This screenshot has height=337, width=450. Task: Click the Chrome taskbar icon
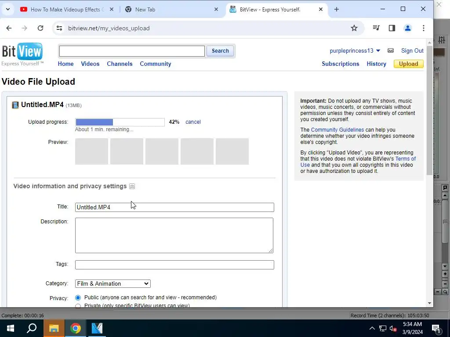point(76,328)
